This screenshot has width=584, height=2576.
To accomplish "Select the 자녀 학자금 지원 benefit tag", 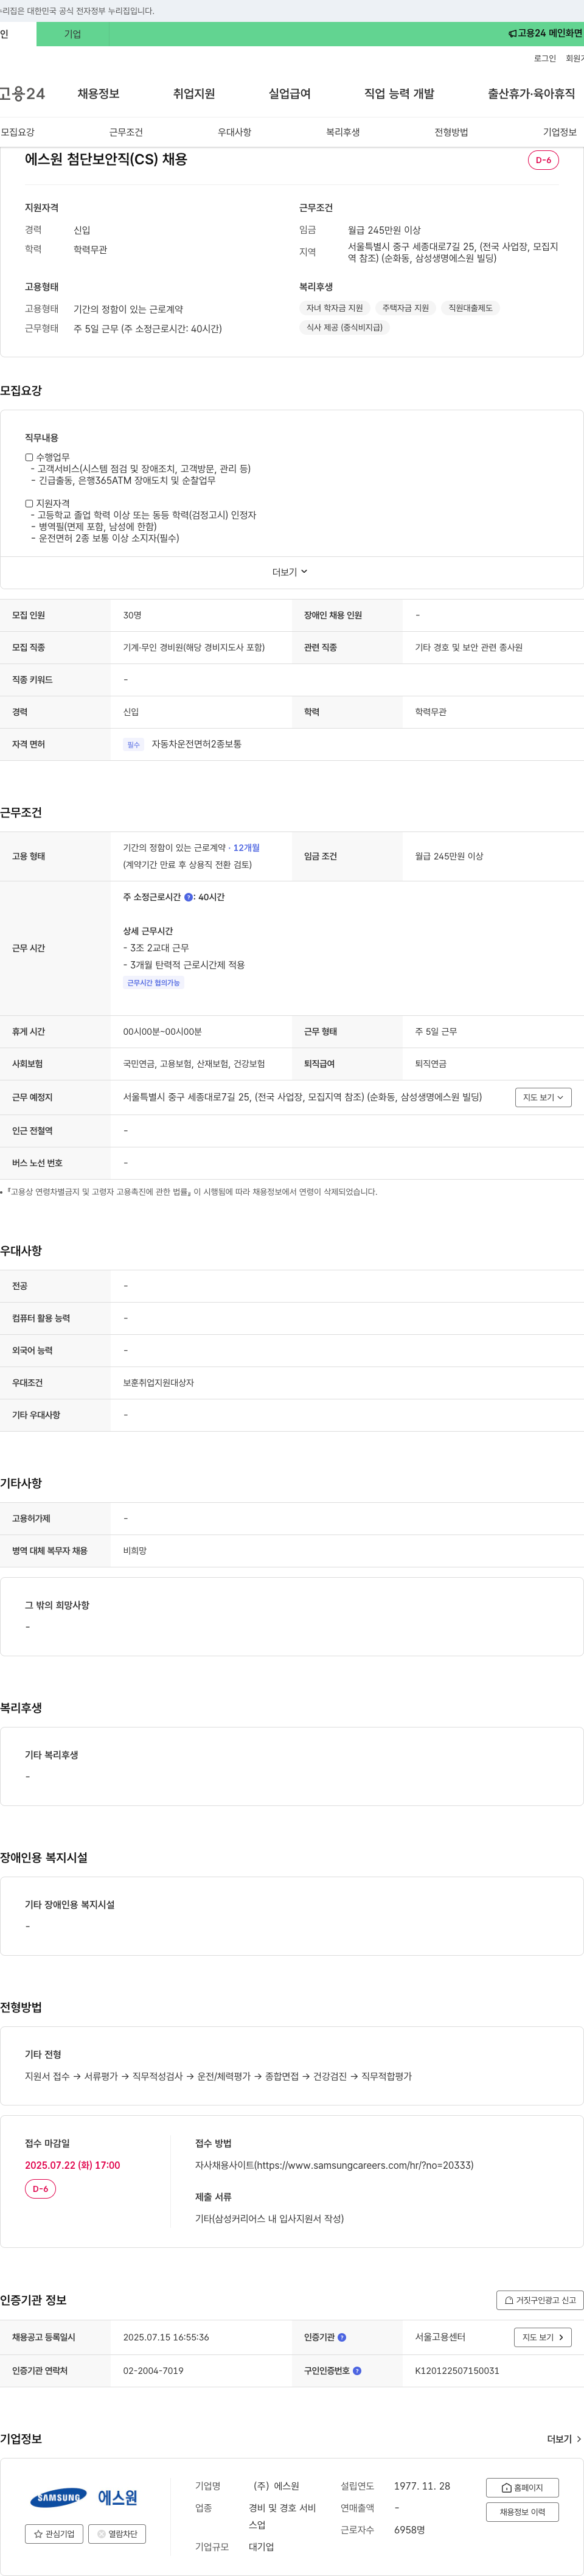I will 334,308.
